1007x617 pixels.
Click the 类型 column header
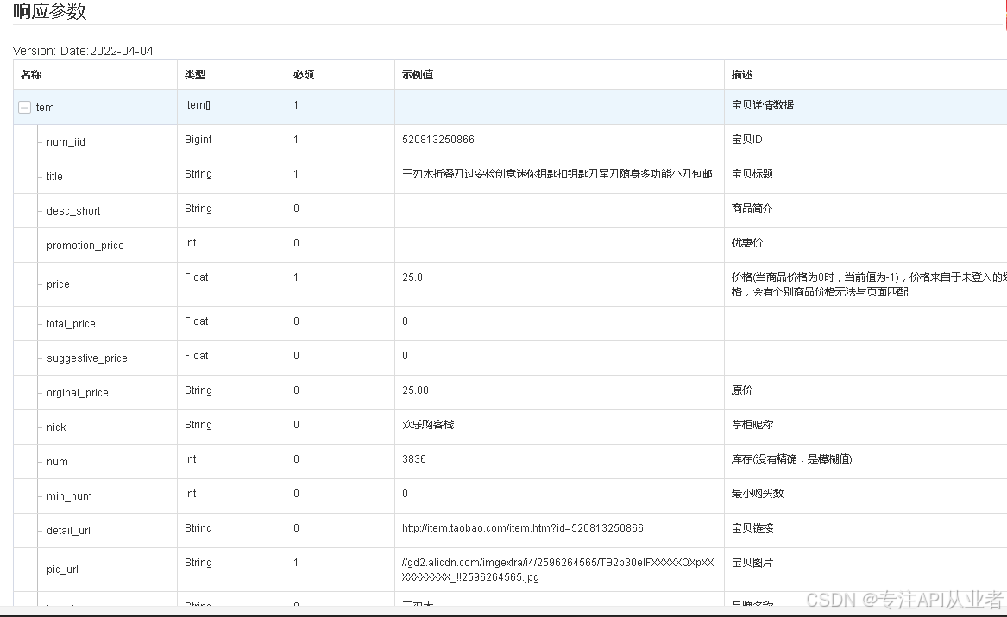point(193,75)
